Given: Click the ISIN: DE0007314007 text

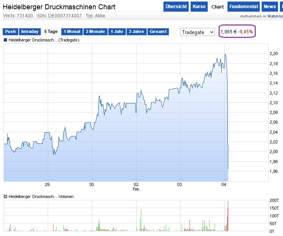Looking at the screenshot, I should pyautogui.click(x=59, y=16).
